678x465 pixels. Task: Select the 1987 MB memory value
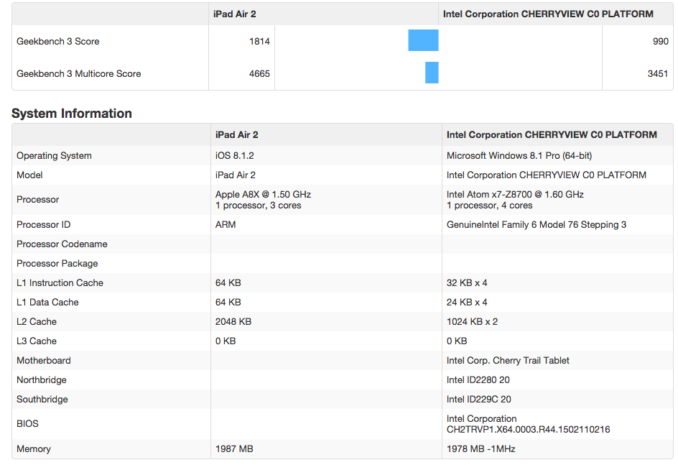[234, 449]
